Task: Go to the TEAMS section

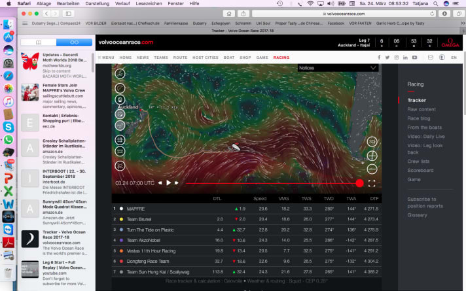Action: pos(161,58)
